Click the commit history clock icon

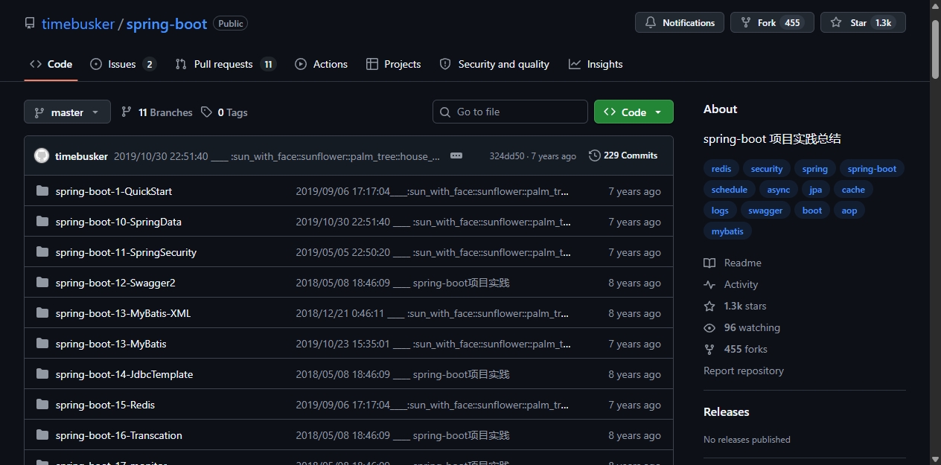tap(594, 155)
